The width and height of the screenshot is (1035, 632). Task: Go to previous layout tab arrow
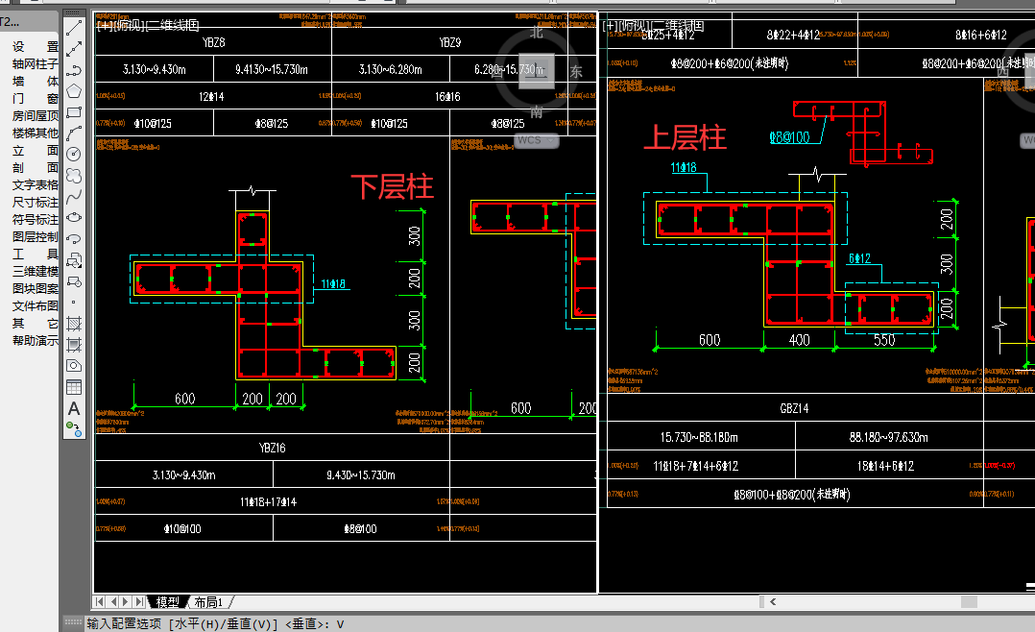113,601
